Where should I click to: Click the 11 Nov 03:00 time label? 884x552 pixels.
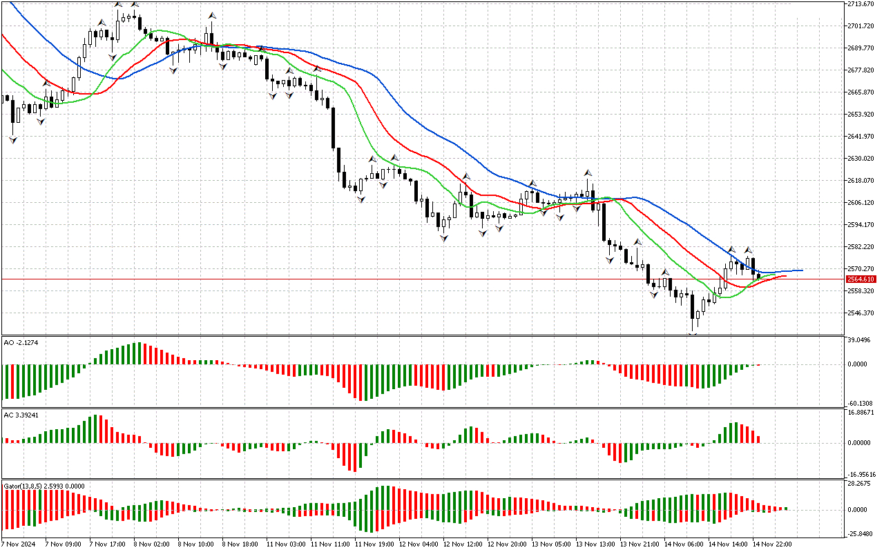pyautogui.click(x=285, y=544)
